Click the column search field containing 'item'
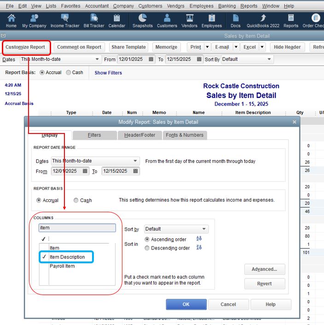 (x=77, y=227)
